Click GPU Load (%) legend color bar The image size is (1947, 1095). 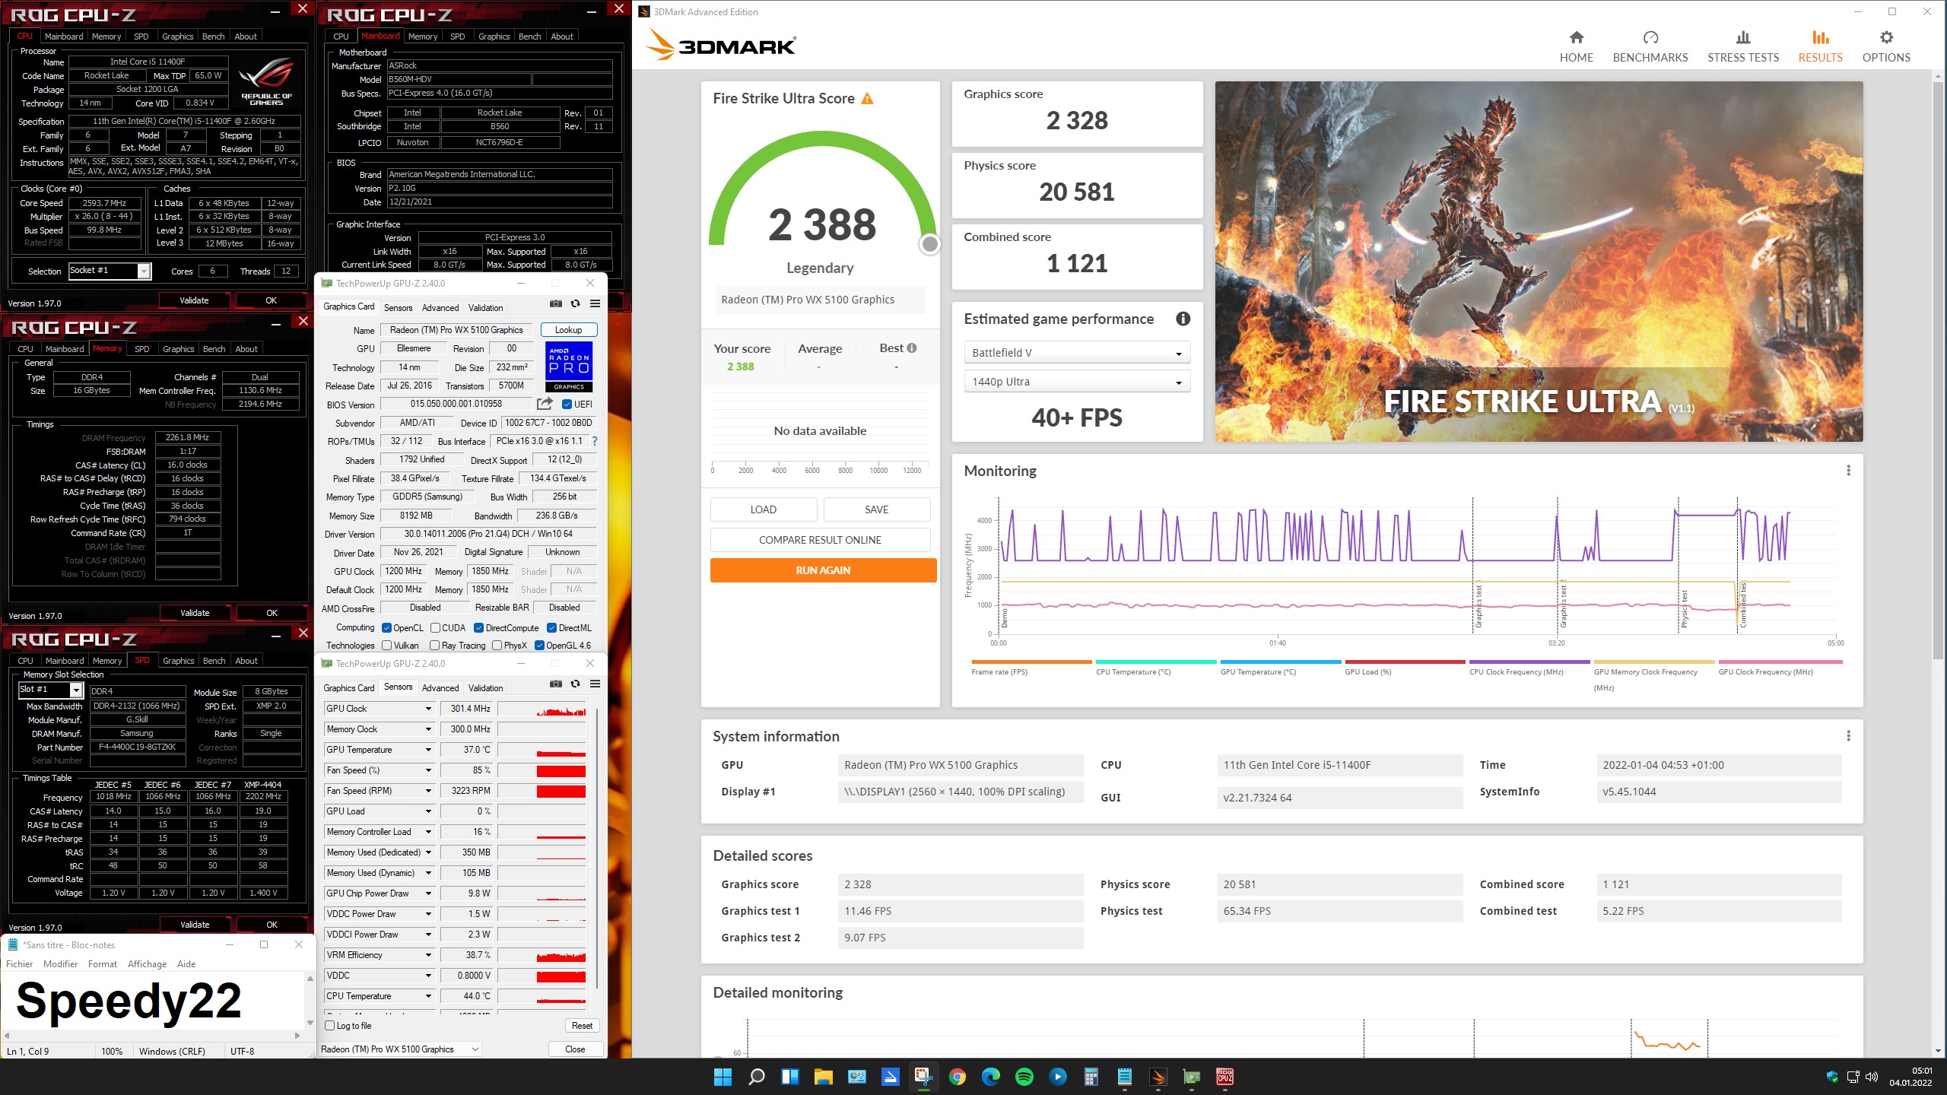(x=1405, y=662)
